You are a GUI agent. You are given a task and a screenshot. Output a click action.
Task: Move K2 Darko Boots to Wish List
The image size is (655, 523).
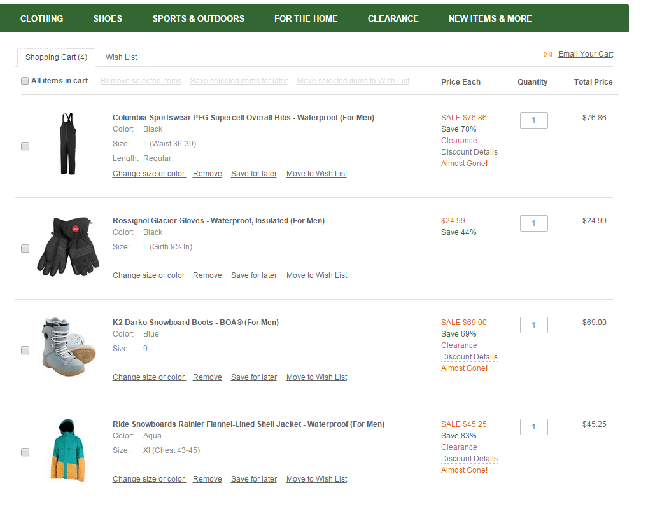pyautogui.click(x=316, y=377)
